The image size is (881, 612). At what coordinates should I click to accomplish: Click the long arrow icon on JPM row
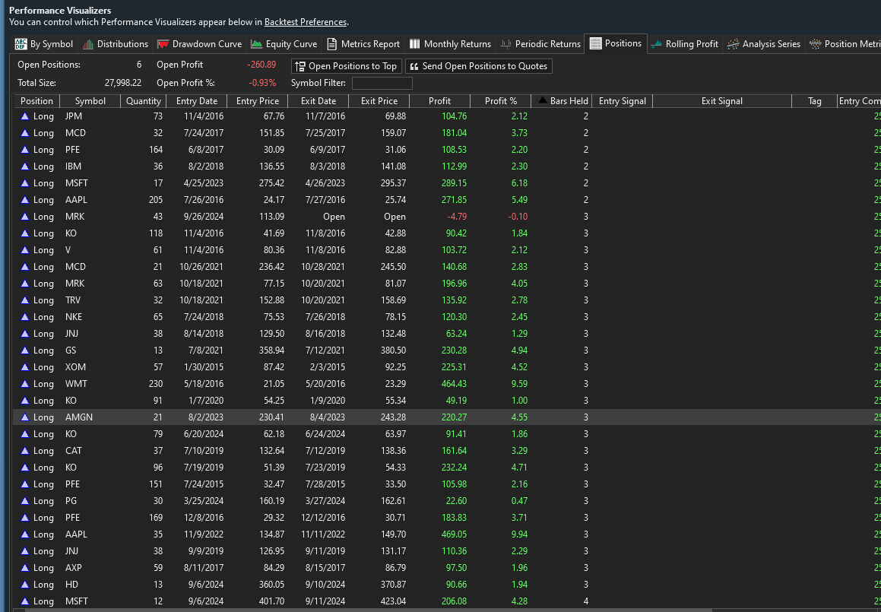coord(24,116)
